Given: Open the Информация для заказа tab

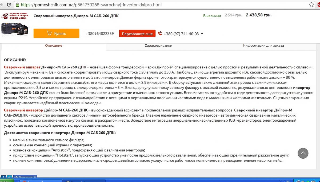Looking at the screenshot, I should coord(263,45).
